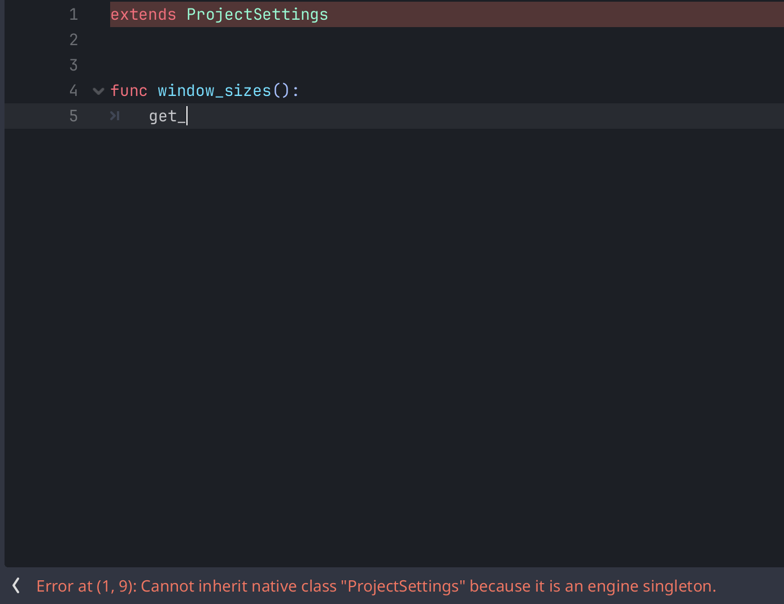Click line number 3 in the gutter

[x=73, y=65]
